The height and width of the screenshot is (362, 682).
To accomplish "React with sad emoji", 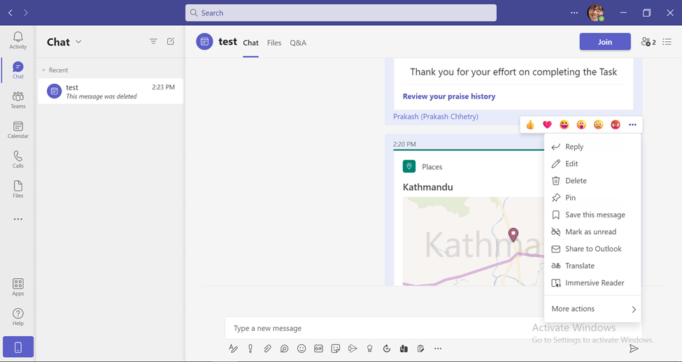I will (x=598, y=125).
